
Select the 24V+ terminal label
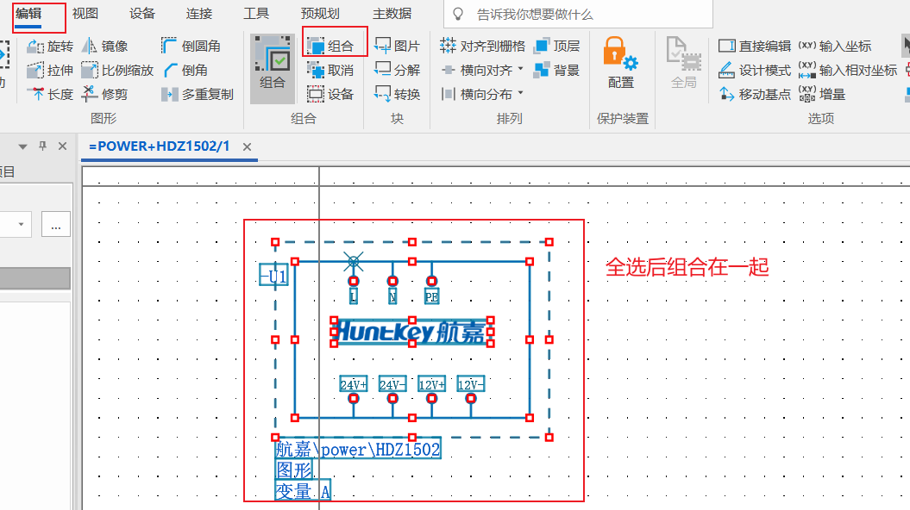[354, 384]
